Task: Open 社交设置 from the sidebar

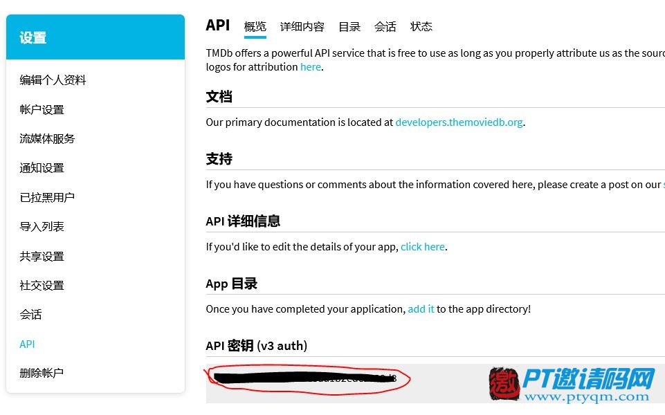Action: click(42, 285)
